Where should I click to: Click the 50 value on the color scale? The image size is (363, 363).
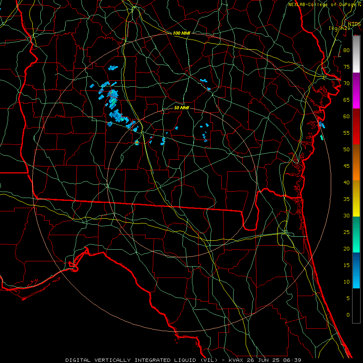(346, 149)
